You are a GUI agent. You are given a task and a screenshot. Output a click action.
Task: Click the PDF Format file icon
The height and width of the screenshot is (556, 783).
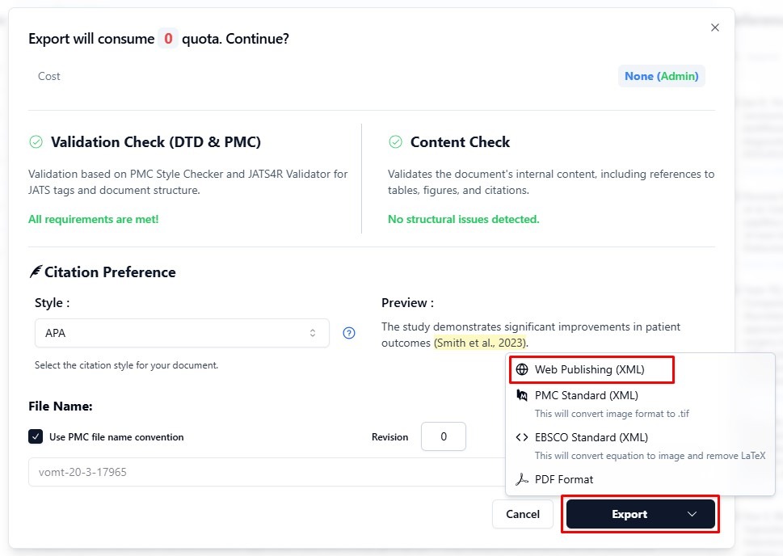point(522,480)
